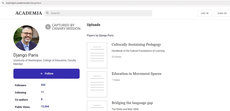View the 432 followers list
230x111 pixels.
coord(43,85)
